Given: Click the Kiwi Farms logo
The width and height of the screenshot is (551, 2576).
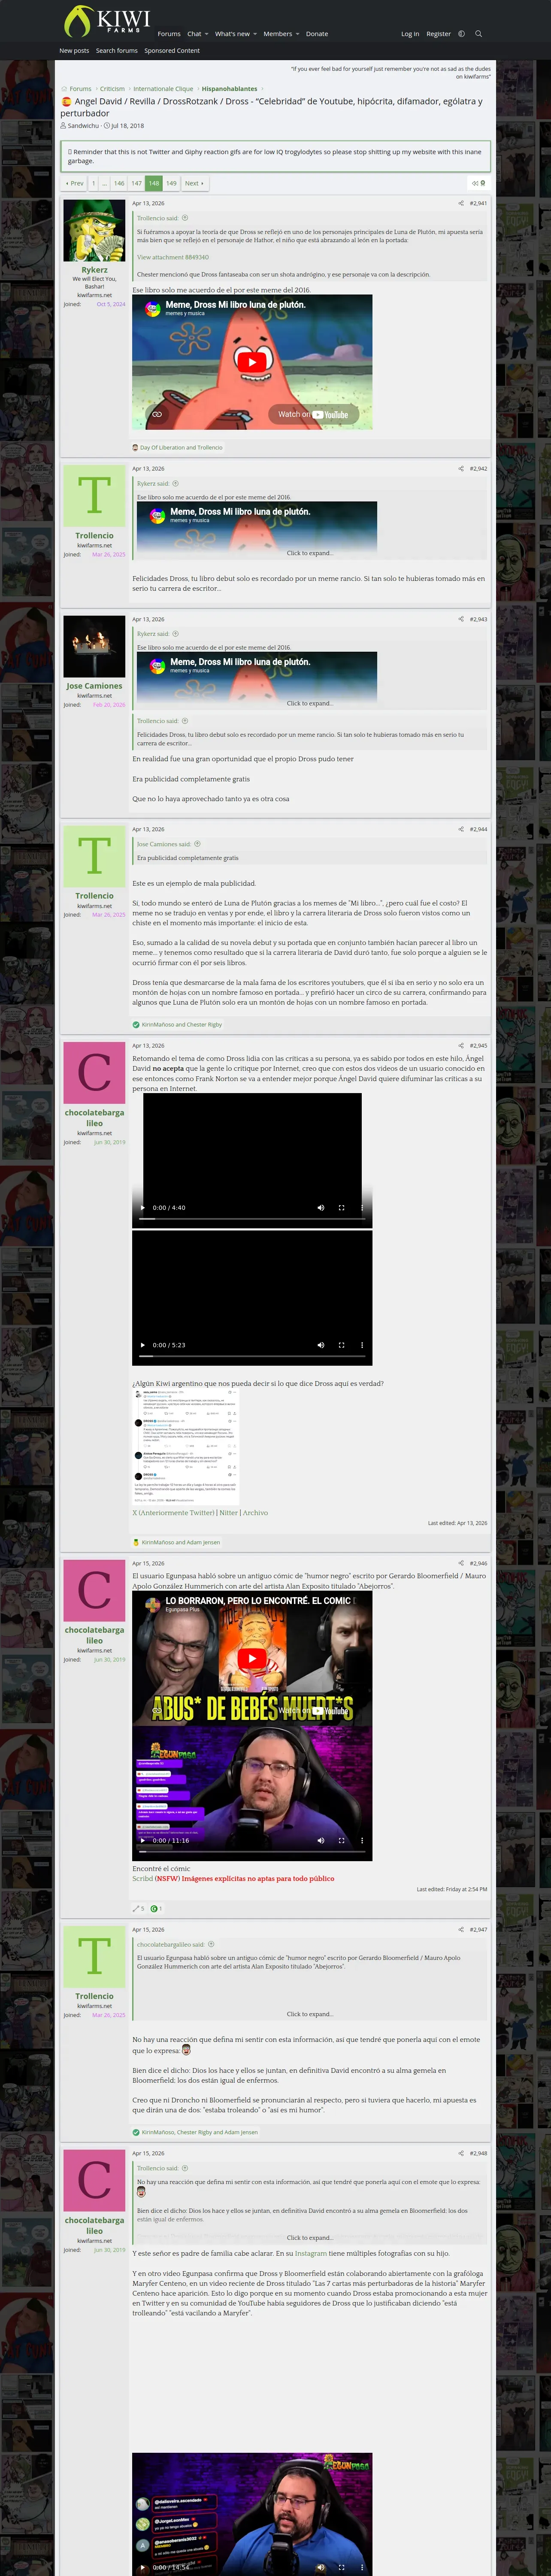Looking at the screenshot, I should (106, 20).
